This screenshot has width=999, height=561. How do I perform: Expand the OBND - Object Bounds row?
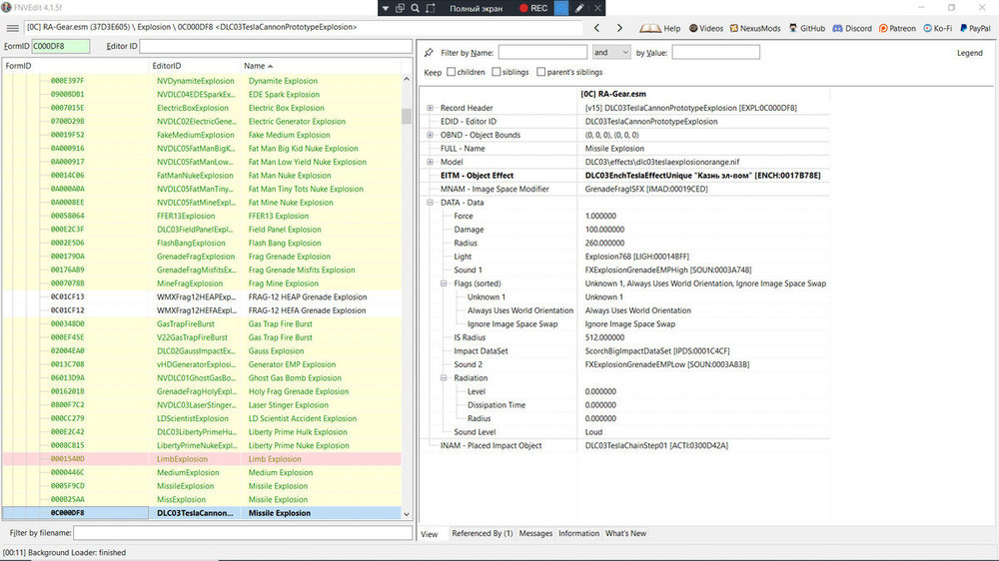click(430, 135)
